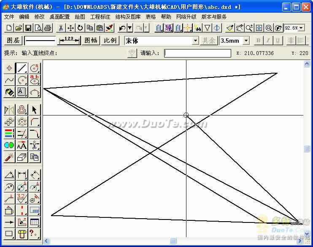Click horizontal scrollbar left arrow
The width and height of the screenshot is (313, 247).
coord(46,241)
